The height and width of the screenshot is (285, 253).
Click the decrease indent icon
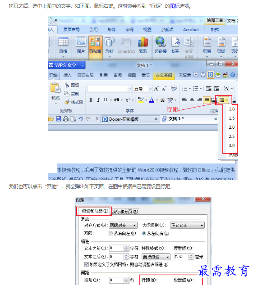209,89
